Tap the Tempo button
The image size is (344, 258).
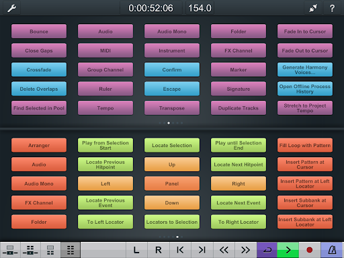(x=105, y=108)
